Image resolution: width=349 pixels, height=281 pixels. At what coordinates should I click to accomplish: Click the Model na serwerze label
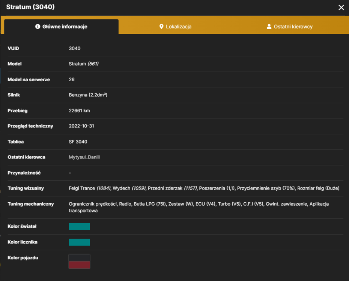click(x=29, y=79)
